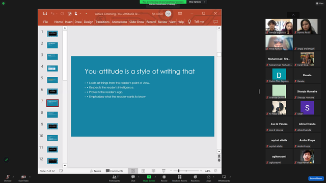This screenshot has width=326, height=183.
Task: Open the Slide Show ribbon tab
Action: [137, 22]
